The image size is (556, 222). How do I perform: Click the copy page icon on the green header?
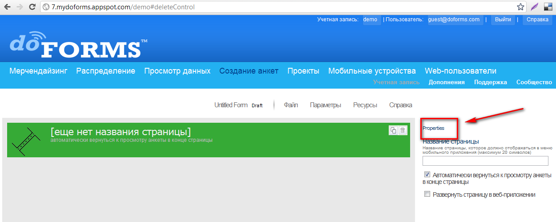[393, 130]
